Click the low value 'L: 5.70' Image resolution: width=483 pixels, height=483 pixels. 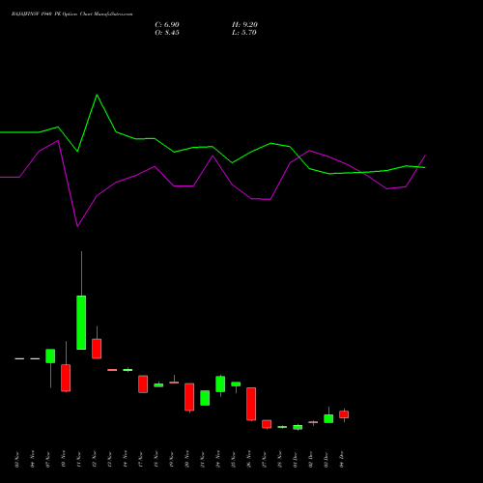pyautogui.click(x=244, y=33)
